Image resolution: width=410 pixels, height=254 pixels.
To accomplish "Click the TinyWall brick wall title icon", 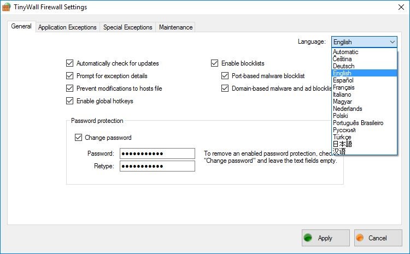I will coord(7,7).
